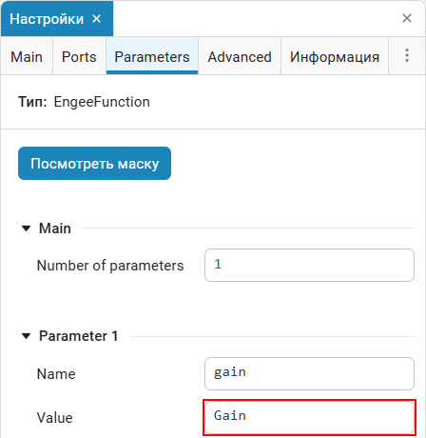This screenshot has height=438, width=426.
Task: Open the three-dot overflow menu in tab bar
Action: [407, 55]
